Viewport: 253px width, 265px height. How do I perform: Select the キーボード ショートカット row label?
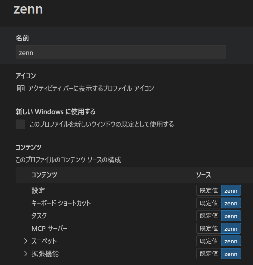61,203
